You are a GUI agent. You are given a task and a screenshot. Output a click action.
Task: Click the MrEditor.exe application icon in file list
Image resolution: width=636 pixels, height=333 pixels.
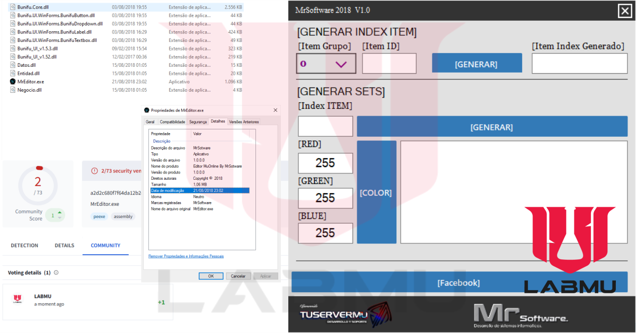(13, 82)
